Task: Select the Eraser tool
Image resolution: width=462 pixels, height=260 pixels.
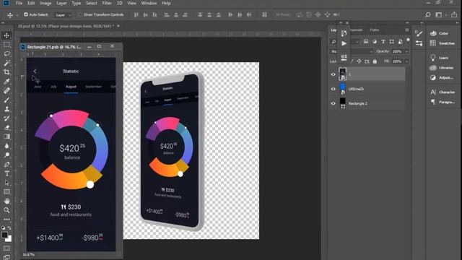Action: pyautogui.click(x=6, y=127)
